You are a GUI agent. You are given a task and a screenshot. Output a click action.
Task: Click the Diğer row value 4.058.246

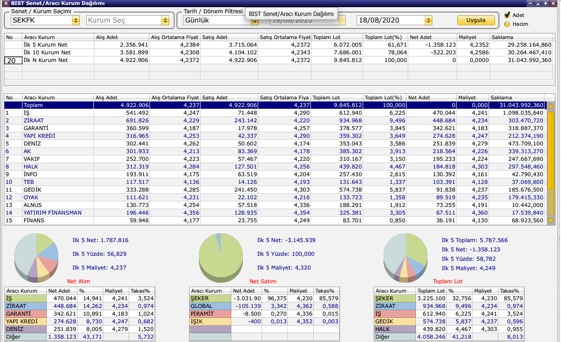point(431,337)
